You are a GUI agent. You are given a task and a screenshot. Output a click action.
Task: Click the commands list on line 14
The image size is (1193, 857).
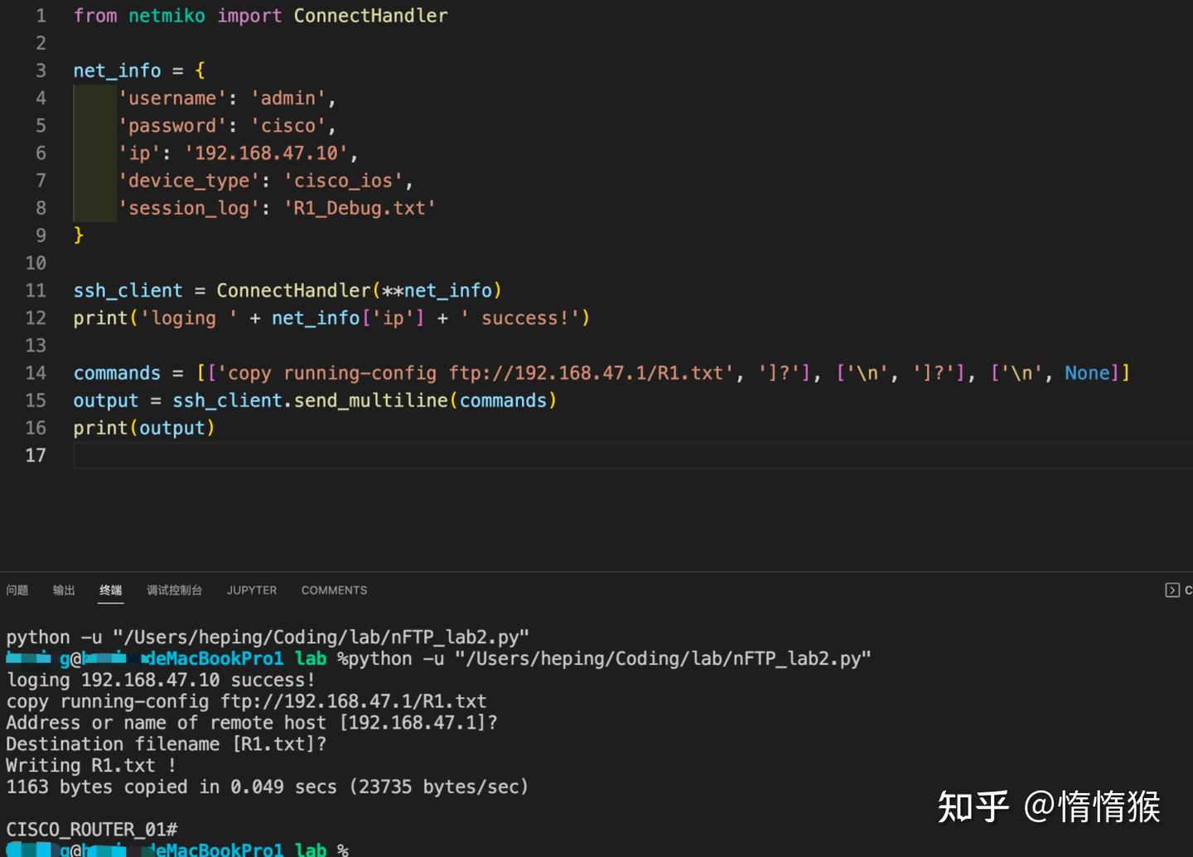point(116,373)
